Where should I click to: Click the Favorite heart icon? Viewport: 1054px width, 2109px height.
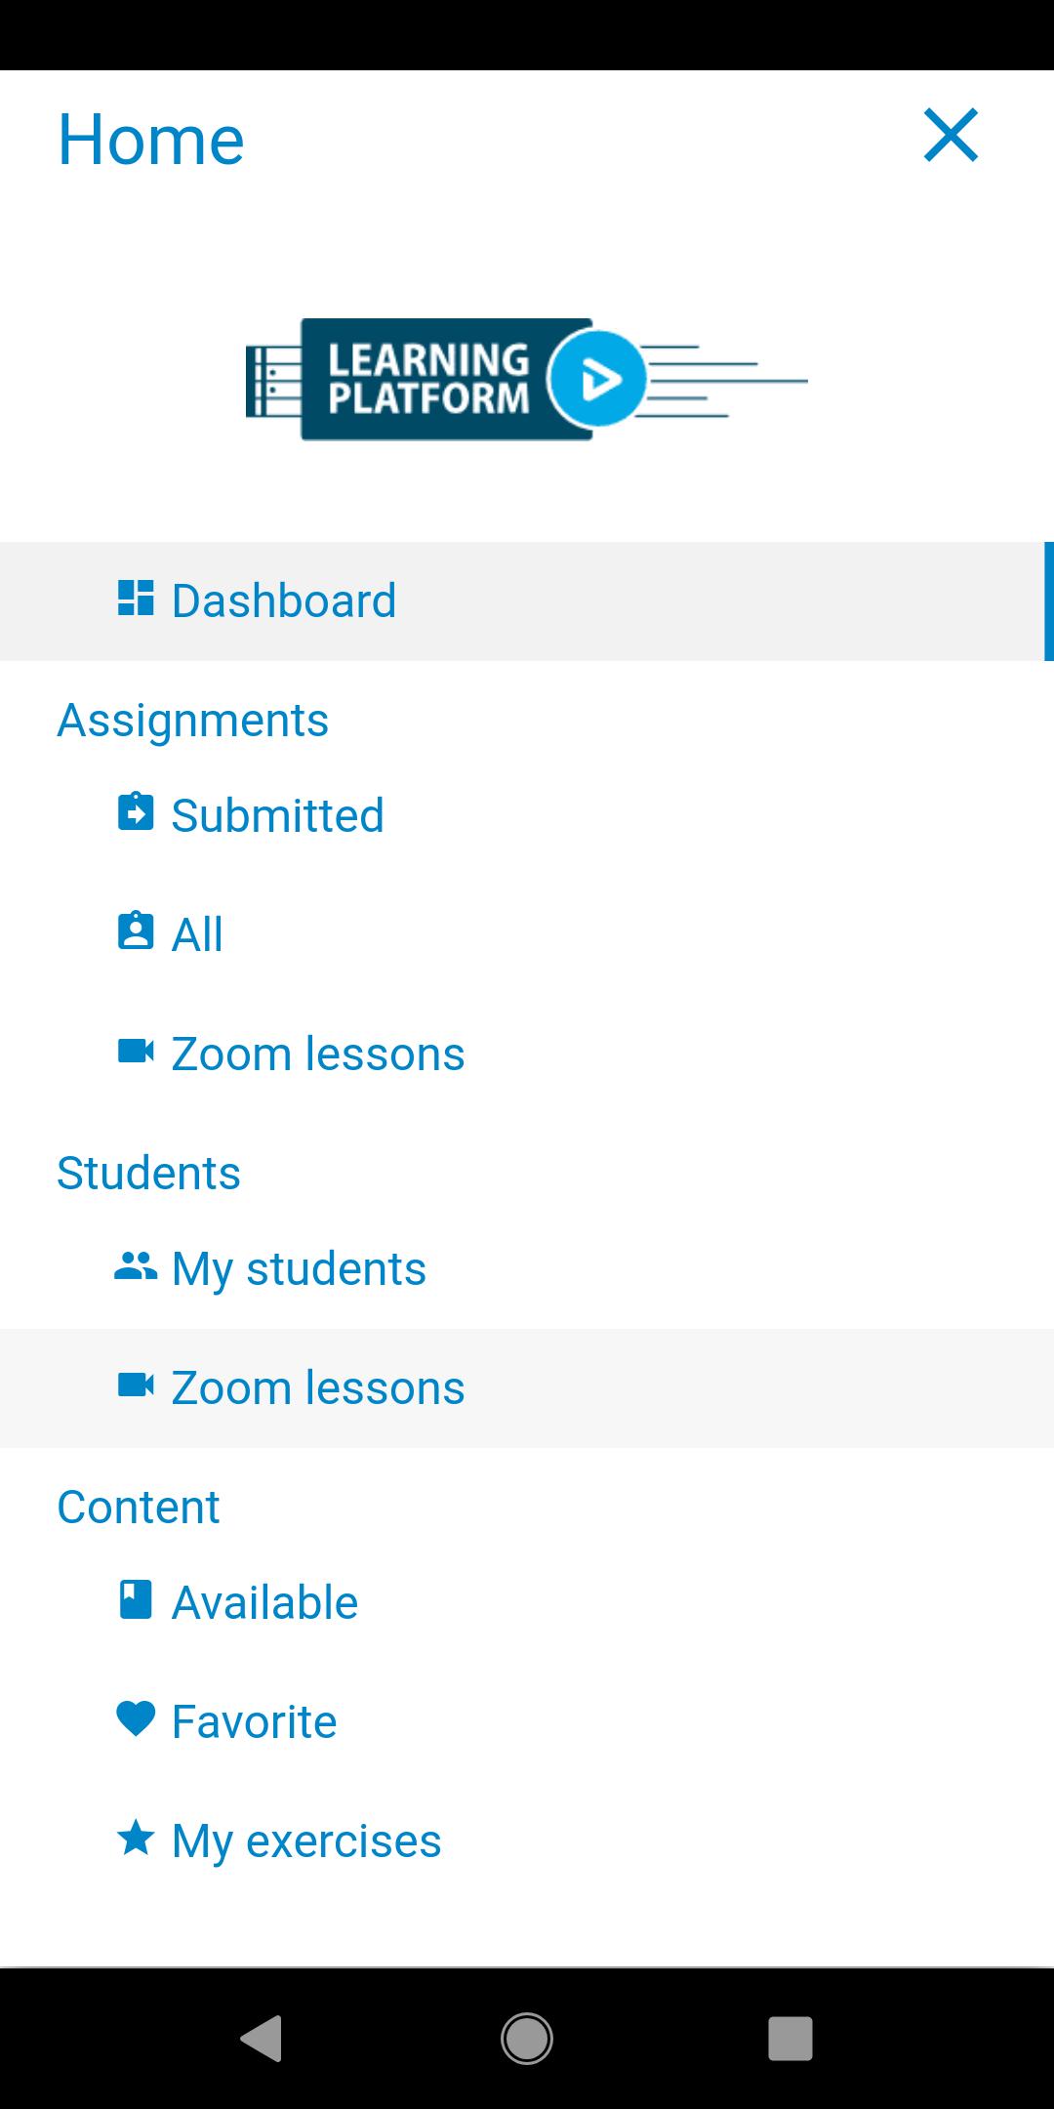point(136,1719)
